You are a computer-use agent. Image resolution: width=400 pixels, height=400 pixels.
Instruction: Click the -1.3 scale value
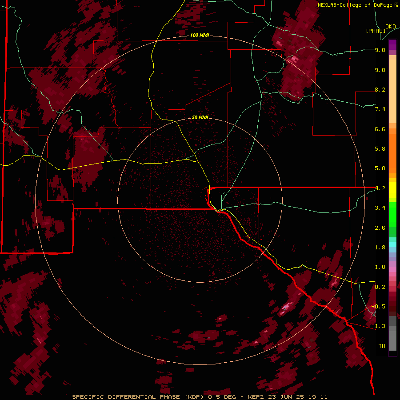coord(379,326)
